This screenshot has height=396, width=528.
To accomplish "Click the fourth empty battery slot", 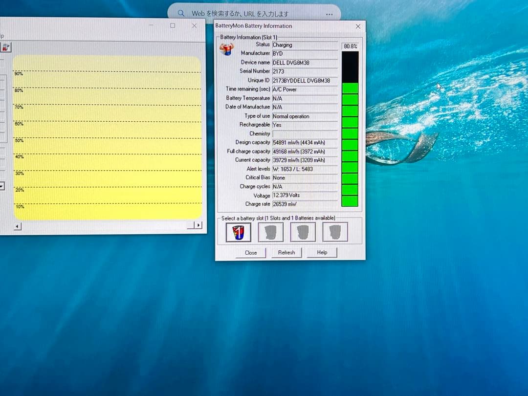I will tap(335, 232).
